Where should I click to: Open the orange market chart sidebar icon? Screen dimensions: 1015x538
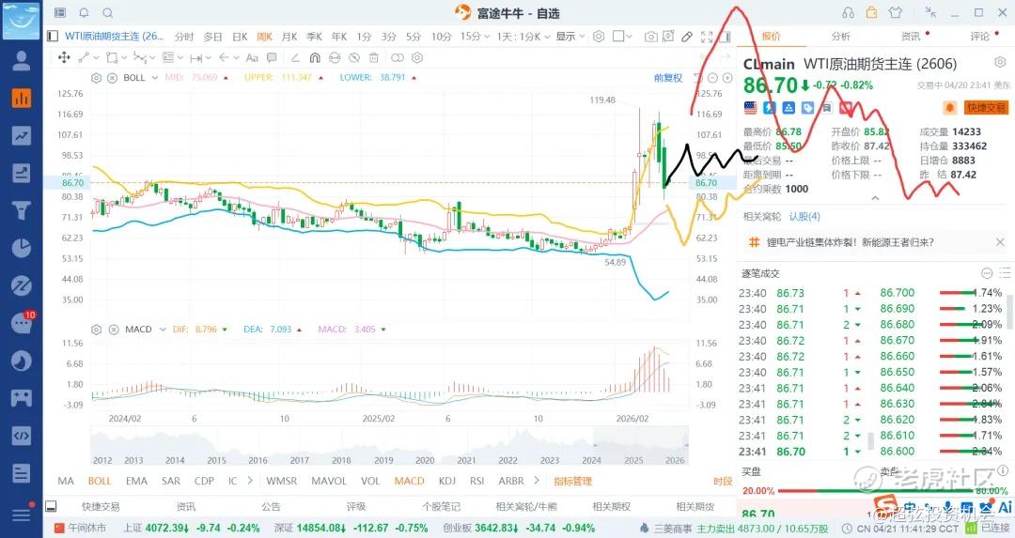22,99
